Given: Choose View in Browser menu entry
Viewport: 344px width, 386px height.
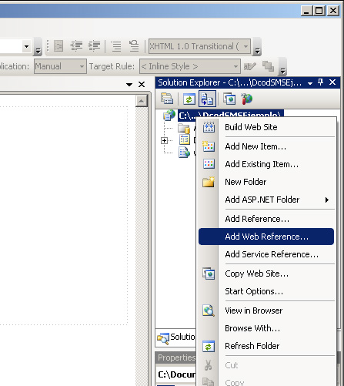Looking at the screenshot, I should [x=266, y=310].
